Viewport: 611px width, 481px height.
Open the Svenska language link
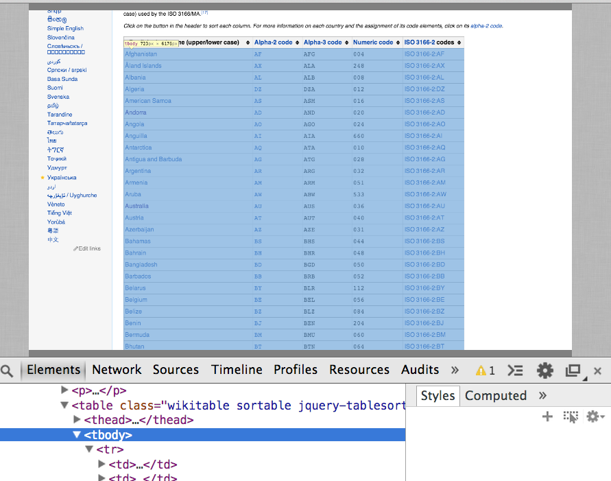[58, 97]
